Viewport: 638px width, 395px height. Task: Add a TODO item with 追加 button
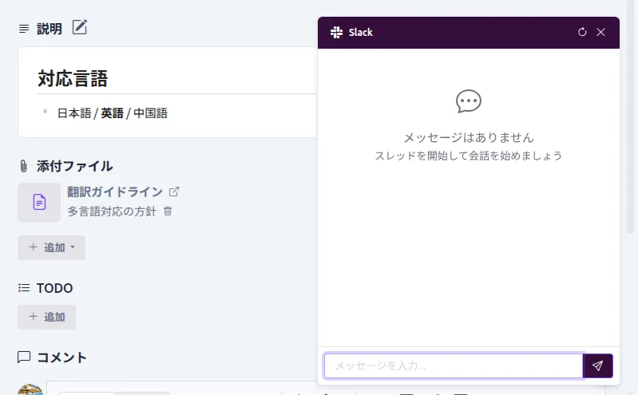[47, 317]
